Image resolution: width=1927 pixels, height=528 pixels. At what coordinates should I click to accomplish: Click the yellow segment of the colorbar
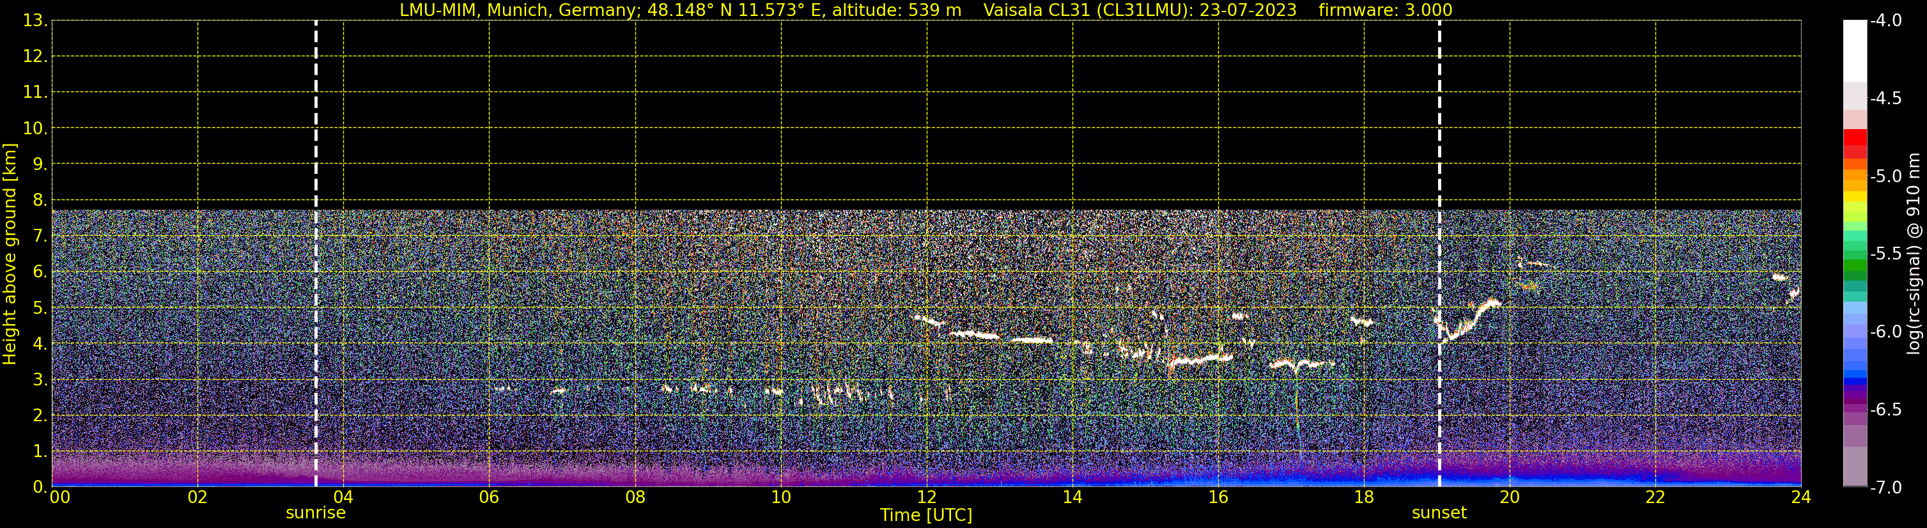(x=1855, y=197)
